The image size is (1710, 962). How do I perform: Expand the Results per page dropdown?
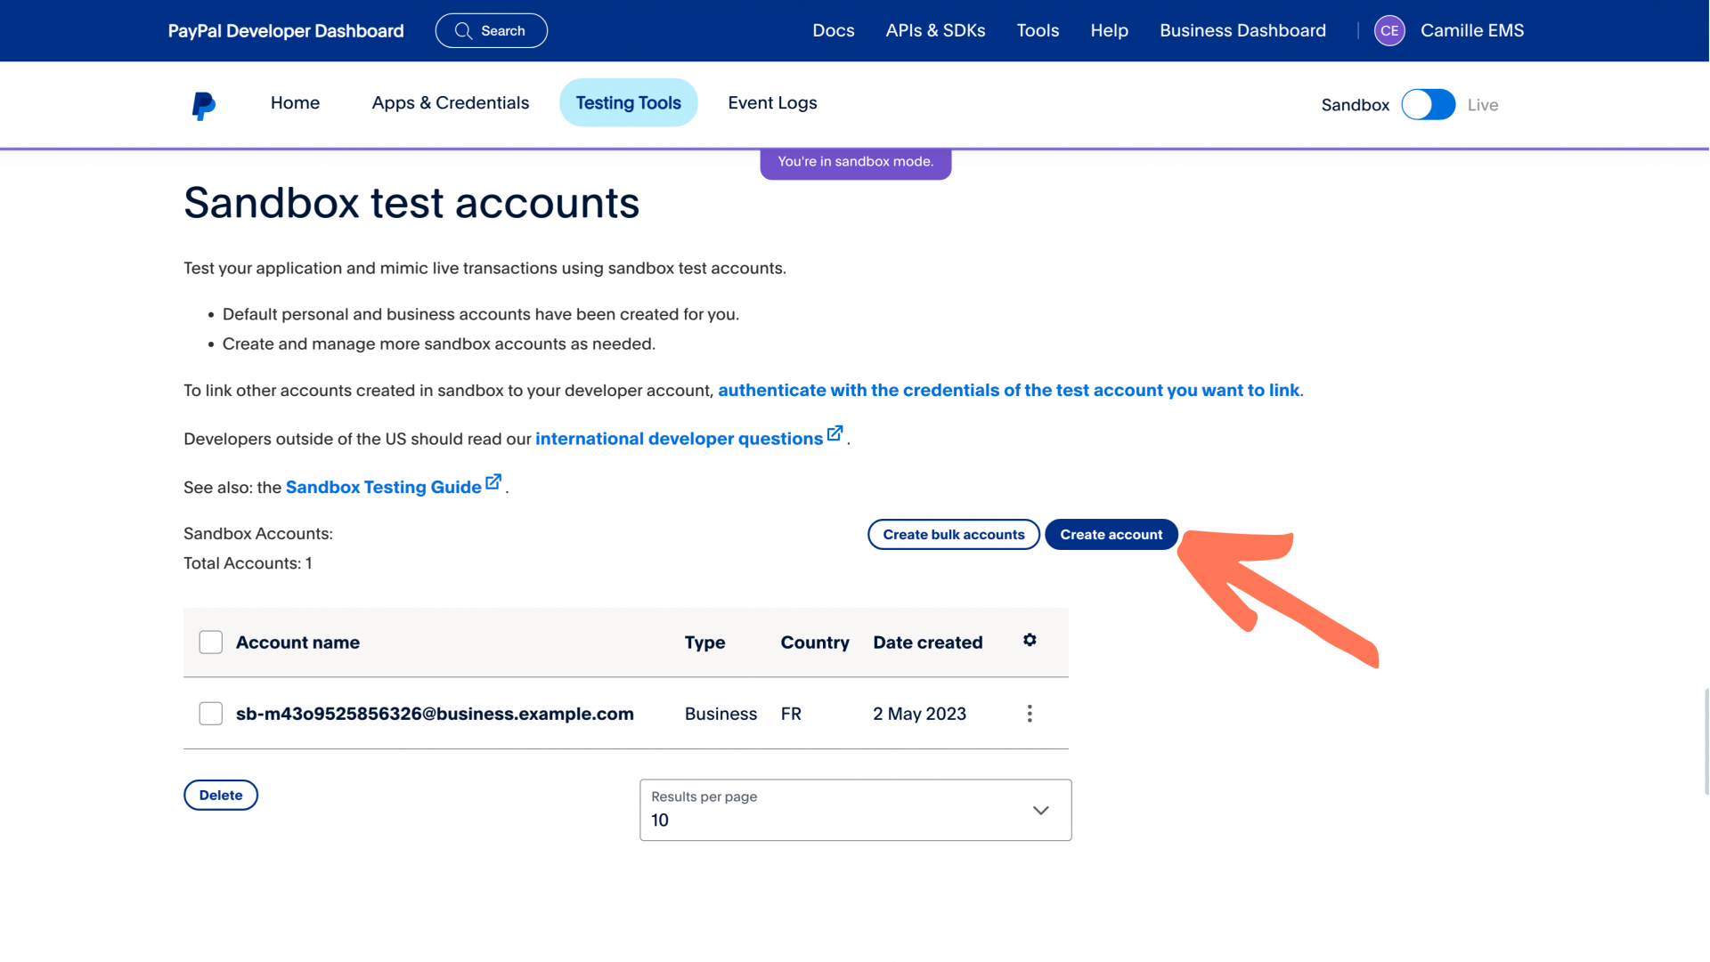(x=855, y=810)
